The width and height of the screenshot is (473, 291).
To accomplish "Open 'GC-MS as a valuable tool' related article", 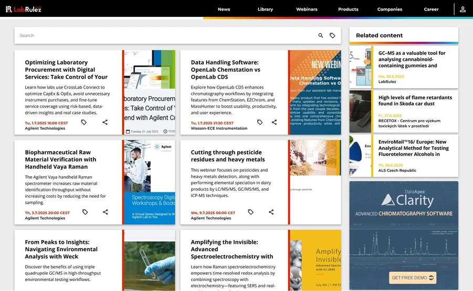I will 412,59.
